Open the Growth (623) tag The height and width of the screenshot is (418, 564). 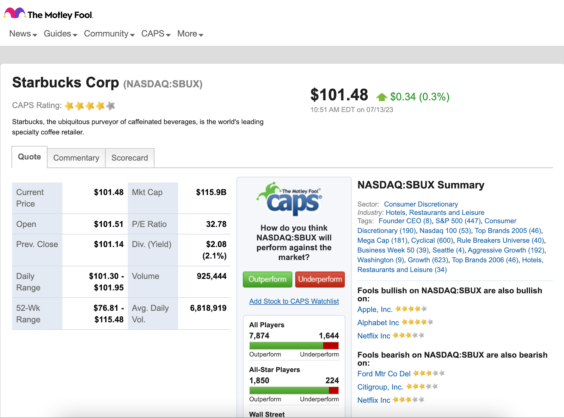click(x=428, y=260)
